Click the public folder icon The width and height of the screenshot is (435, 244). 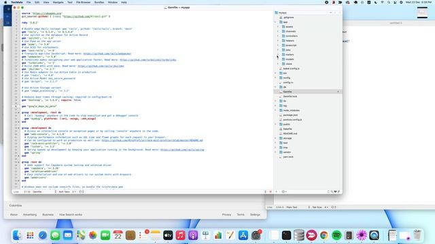pos(281,124)
